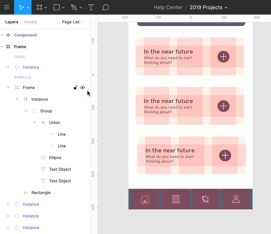Select the Move tool arrow
Screen dimensions: 271x234
(x=21, y=7)
